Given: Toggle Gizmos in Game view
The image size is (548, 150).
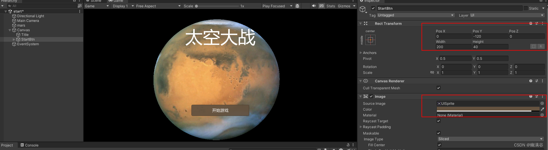Looking at the screenshot, I should [344, 6].
